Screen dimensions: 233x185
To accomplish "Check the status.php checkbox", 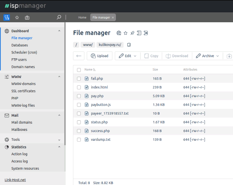I will (79, 122).
